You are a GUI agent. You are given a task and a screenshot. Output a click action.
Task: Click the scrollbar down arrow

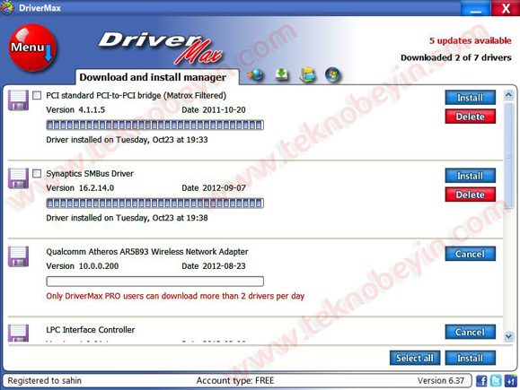pos(508,336)
